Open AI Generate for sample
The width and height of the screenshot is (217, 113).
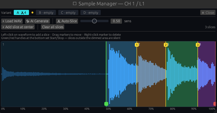click(x=37, y=21)
